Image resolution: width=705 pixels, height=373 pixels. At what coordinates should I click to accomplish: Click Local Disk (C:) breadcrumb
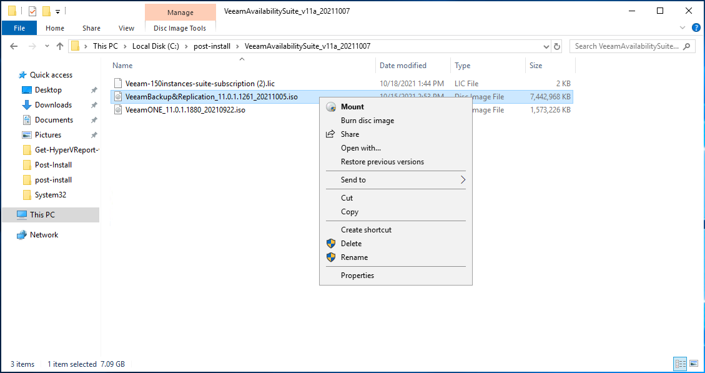155,46
